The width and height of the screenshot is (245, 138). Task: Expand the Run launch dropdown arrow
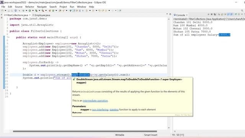pyautogui.click(x=33, y=11)
